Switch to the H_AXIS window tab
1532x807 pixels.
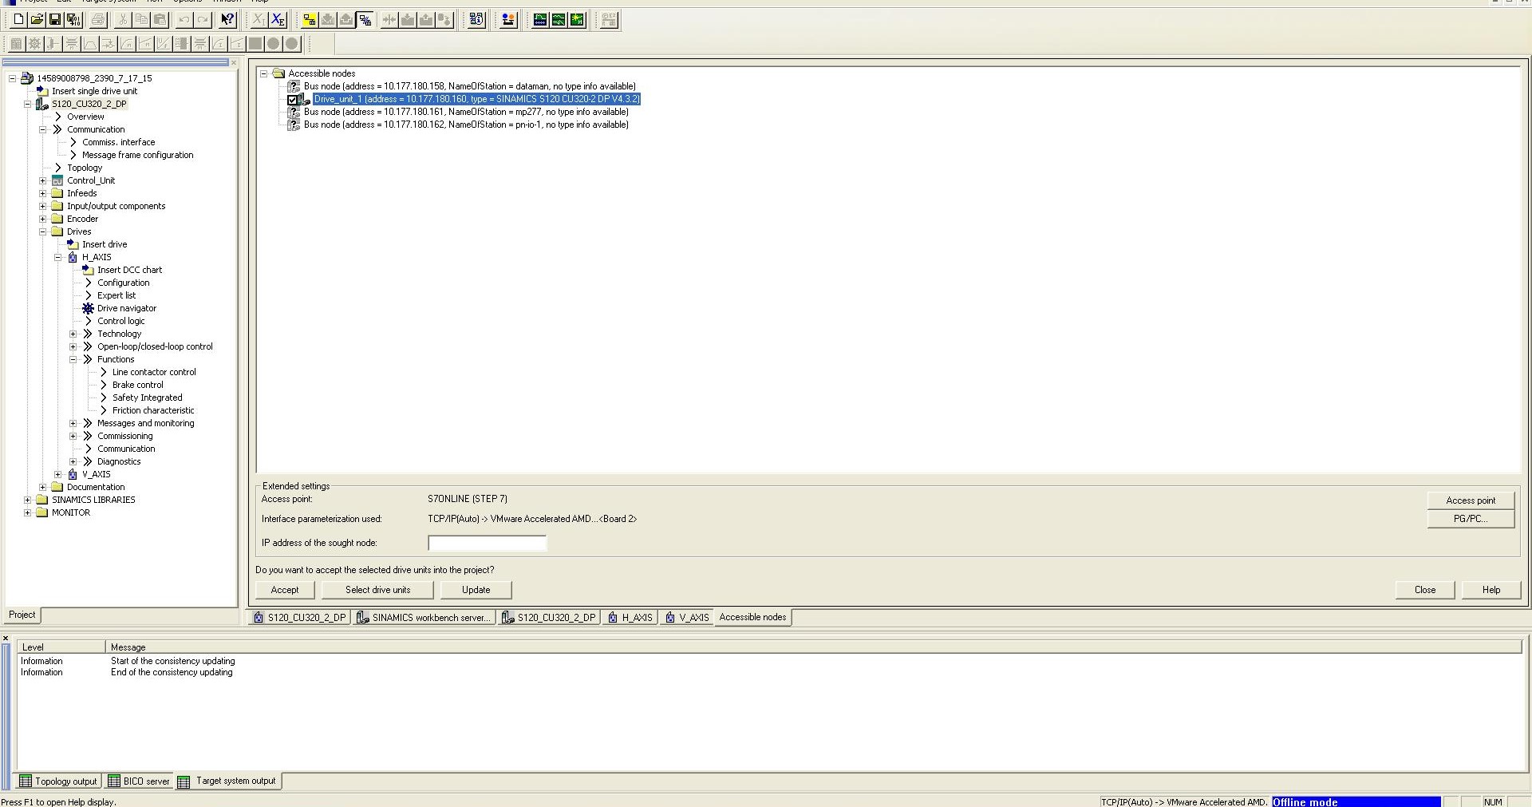point(630,617)
